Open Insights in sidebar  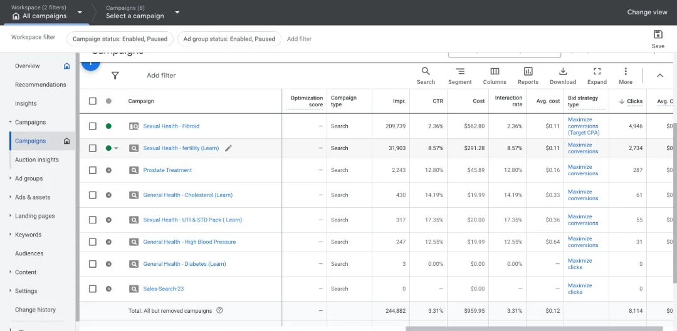tap(26, 103)
